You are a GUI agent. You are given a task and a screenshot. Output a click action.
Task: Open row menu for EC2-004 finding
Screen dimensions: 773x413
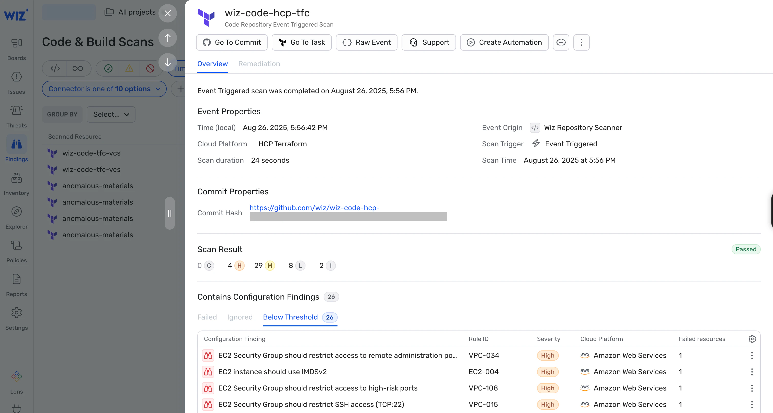[x=752, y=372]
